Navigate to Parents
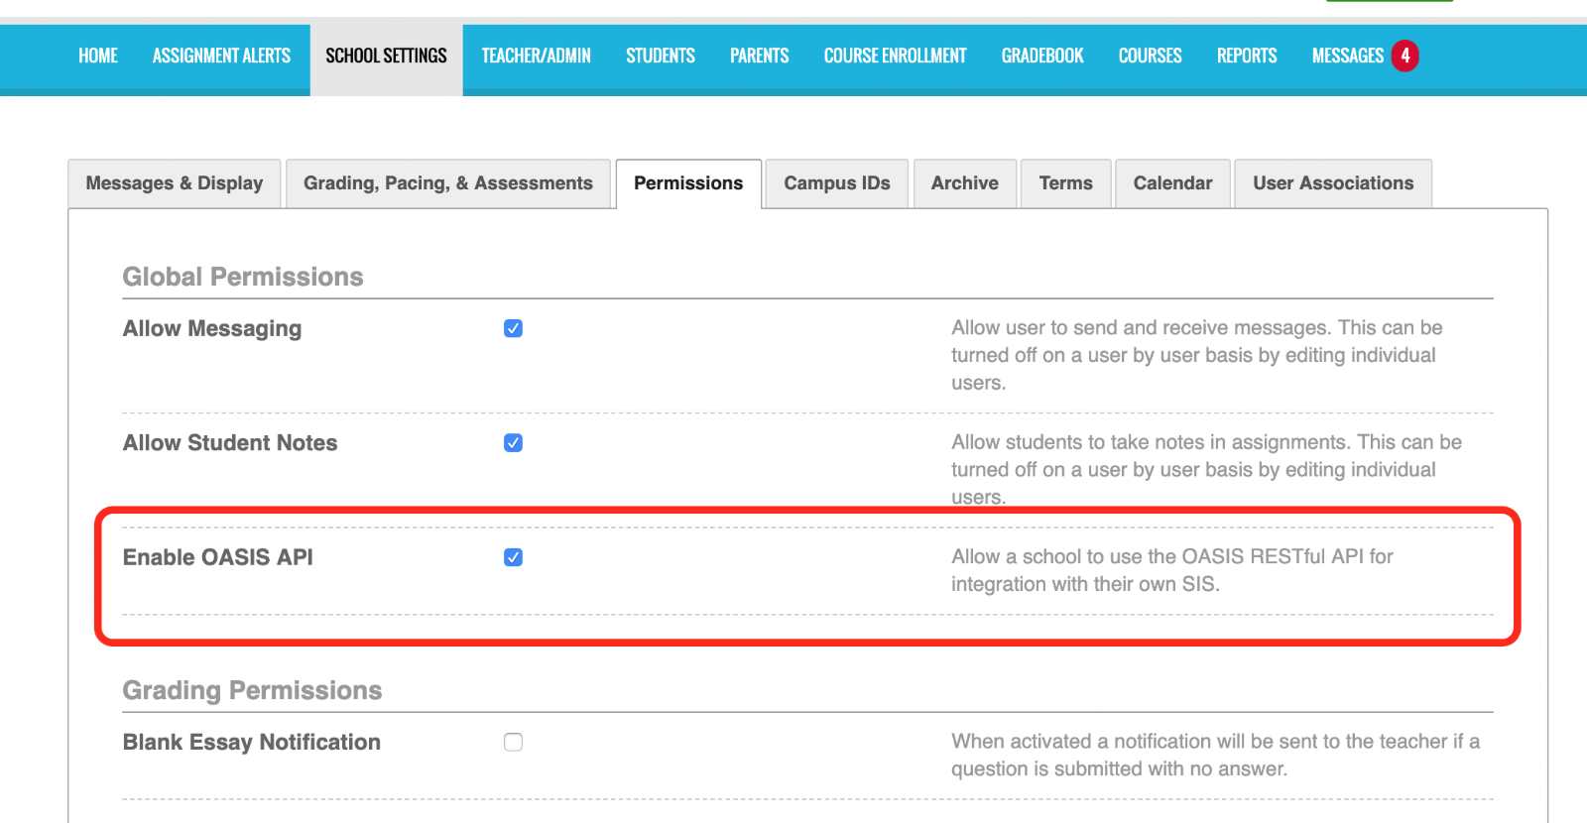The width and height of the screenshot is (1587, 823). tap(760, 56)
